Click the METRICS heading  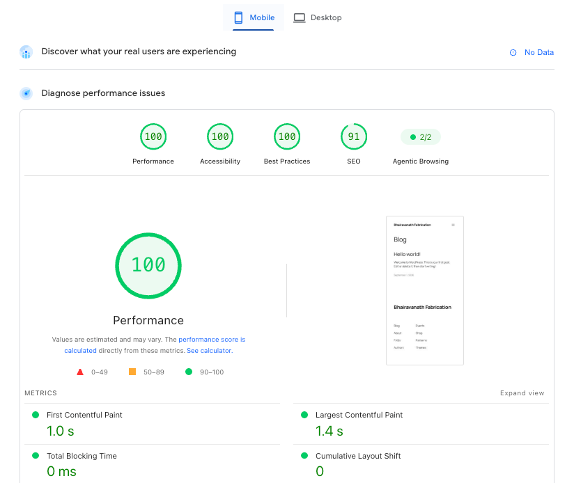[40, 393]
